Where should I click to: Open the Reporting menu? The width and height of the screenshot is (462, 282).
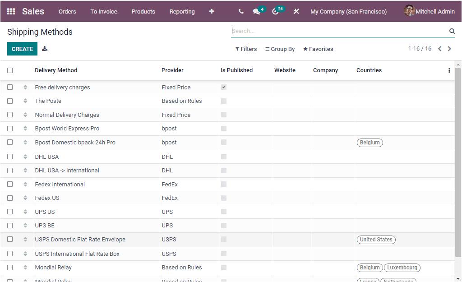click(182, 11)
